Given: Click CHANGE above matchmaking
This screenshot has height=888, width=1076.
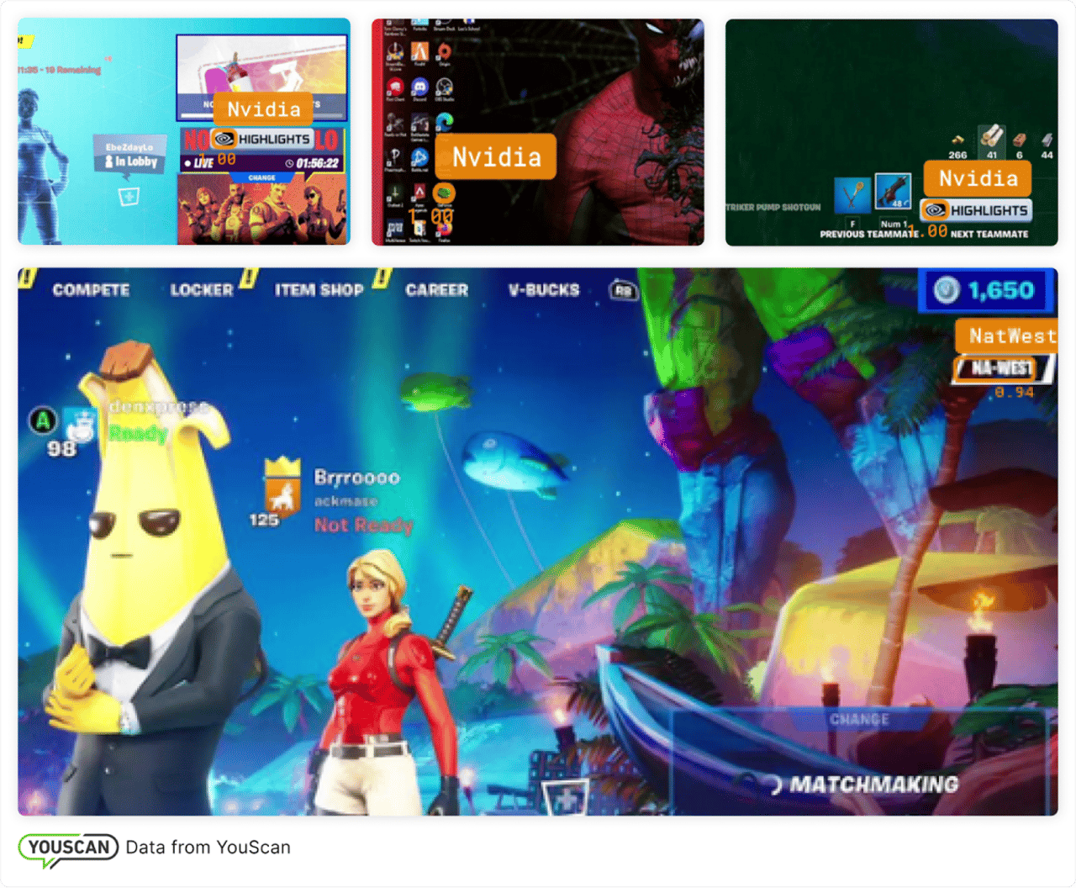Looking at the screenshot, I should point(859,719).
